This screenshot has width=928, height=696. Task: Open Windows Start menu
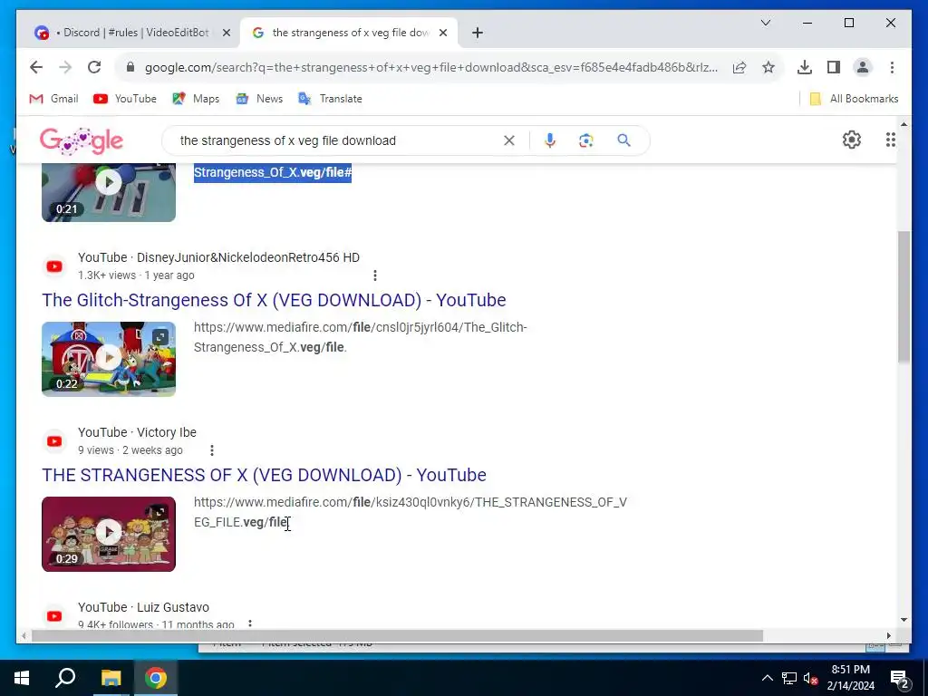coord(22,678)
